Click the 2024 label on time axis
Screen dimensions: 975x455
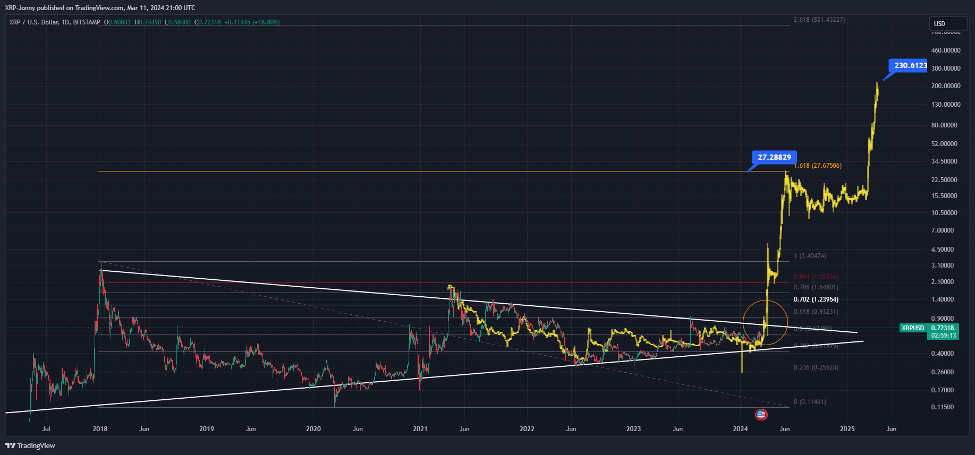[740, 429]
